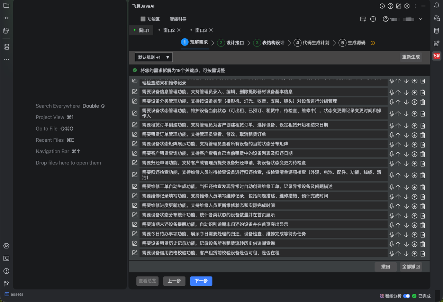Click the orange info icon after 生成源码
Image resolution: width=443 pixels, height=302 pixels.
click(373, 43)
